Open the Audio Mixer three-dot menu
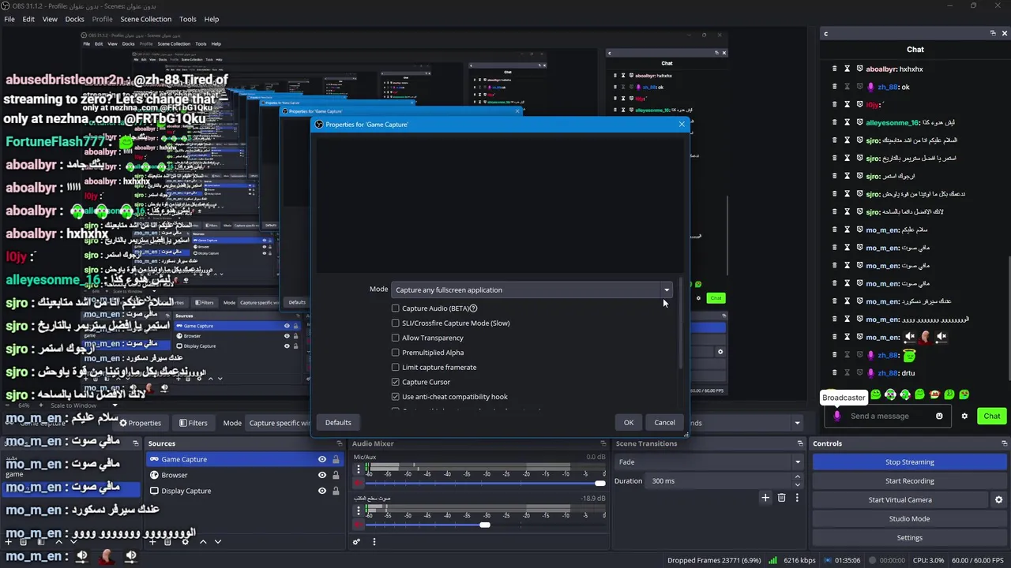Viewport: 1011px width, 568px height. (x=374, y=542)
